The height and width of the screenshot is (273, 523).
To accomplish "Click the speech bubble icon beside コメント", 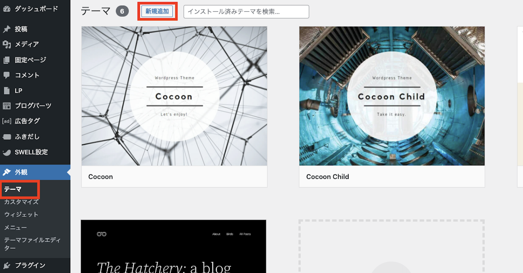I will [x=7, y=75].
